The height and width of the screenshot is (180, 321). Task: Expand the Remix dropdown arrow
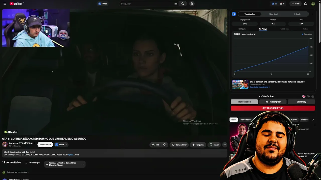(x=67, y=144)
